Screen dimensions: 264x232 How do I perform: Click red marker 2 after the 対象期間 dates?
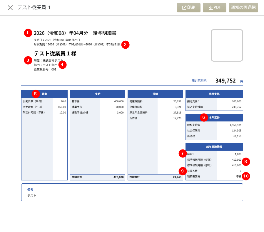[x=125, y=45]
